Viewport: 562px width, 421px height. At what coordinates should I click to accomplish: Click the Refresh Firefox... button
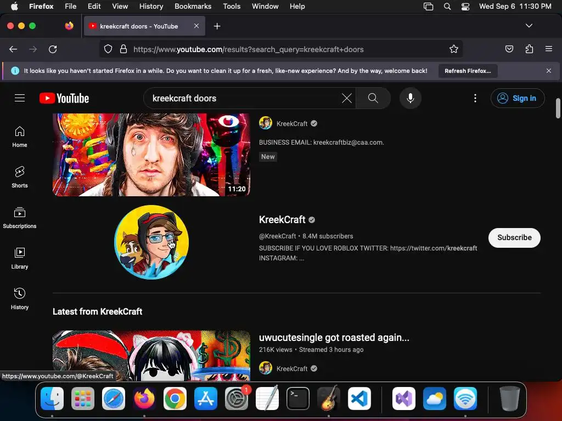pos(468,71)
